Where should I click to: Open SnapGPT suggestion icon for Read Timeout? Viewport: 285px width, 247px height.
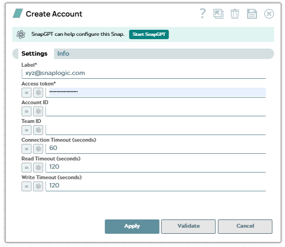pos(38,168)
